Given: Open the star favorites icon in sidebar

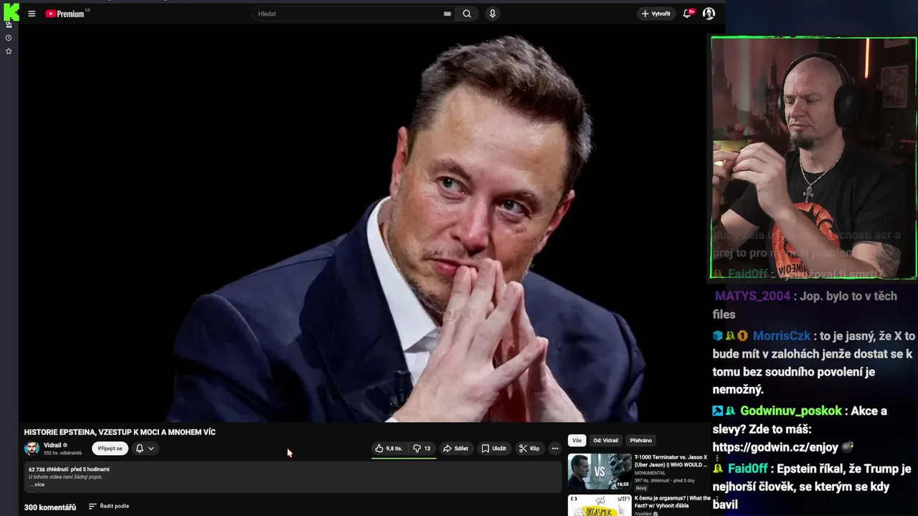Looking at the screenshot, I should (x=9, y=52).
